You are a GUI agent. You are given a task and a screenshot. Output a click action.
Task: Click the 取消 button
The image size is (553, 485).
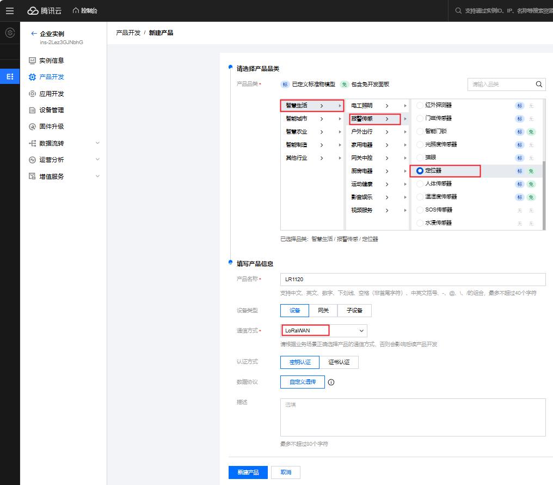click(286, 472)
